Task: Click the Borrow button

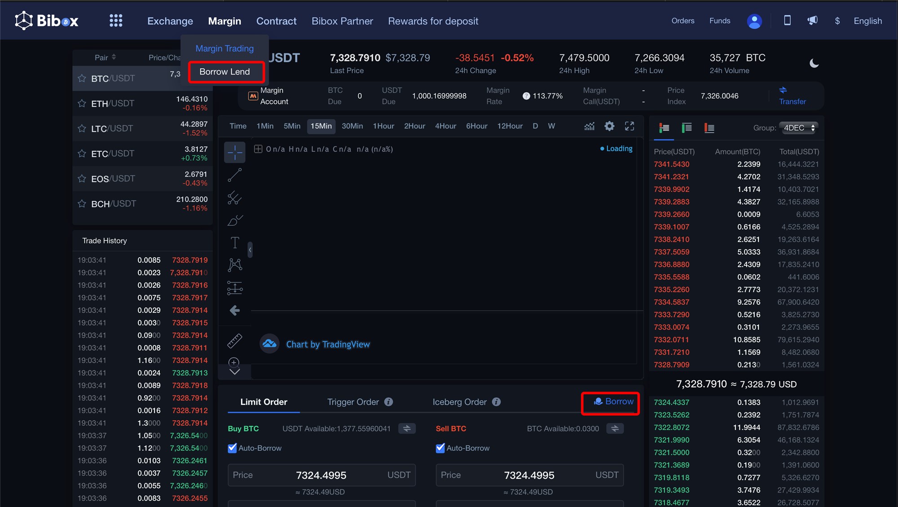Action: point(614,401)
